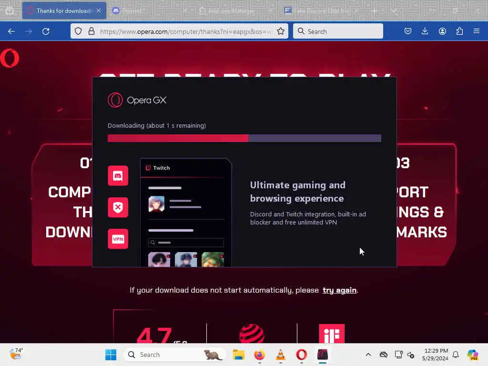
Task: Click the muted volume tray icon
Action: [410, 355]
